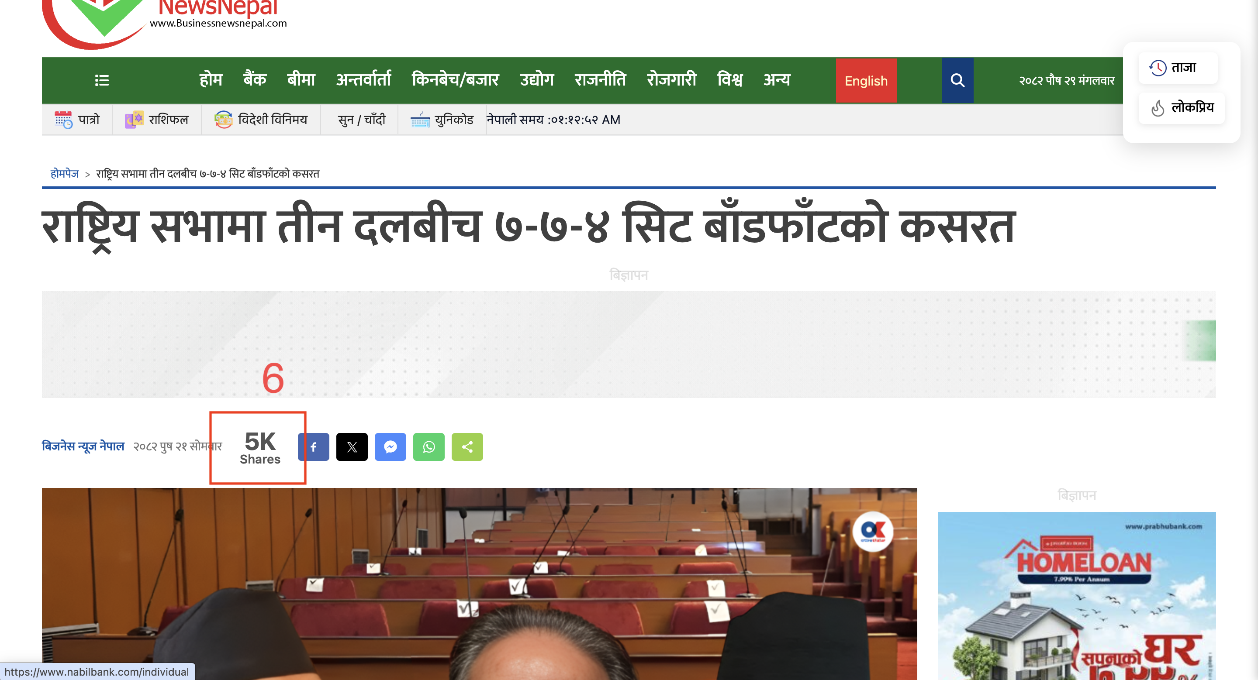The image size is (1258, 680).
Task: Open the green general share icon
Action: click(467, 446)
